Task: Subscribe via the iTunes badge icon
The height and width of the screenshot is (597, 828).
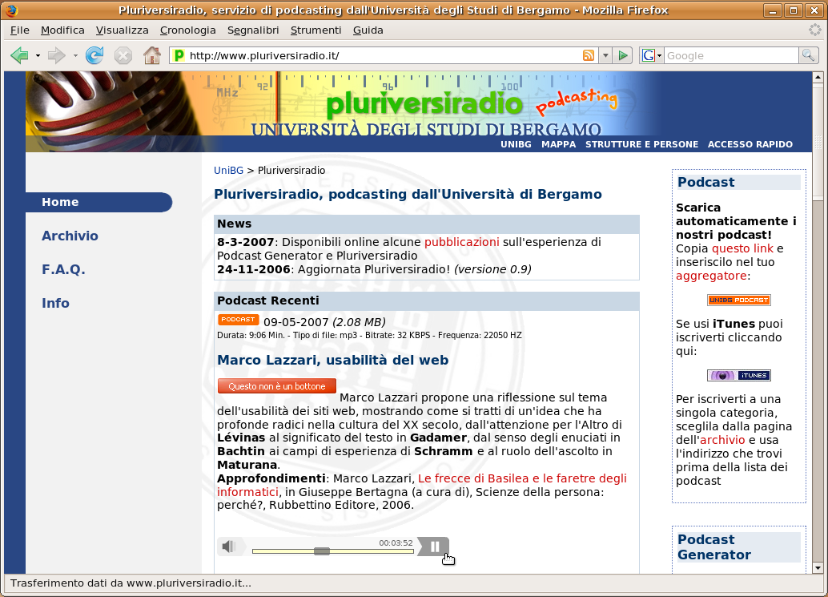Action: coord(738,374)
